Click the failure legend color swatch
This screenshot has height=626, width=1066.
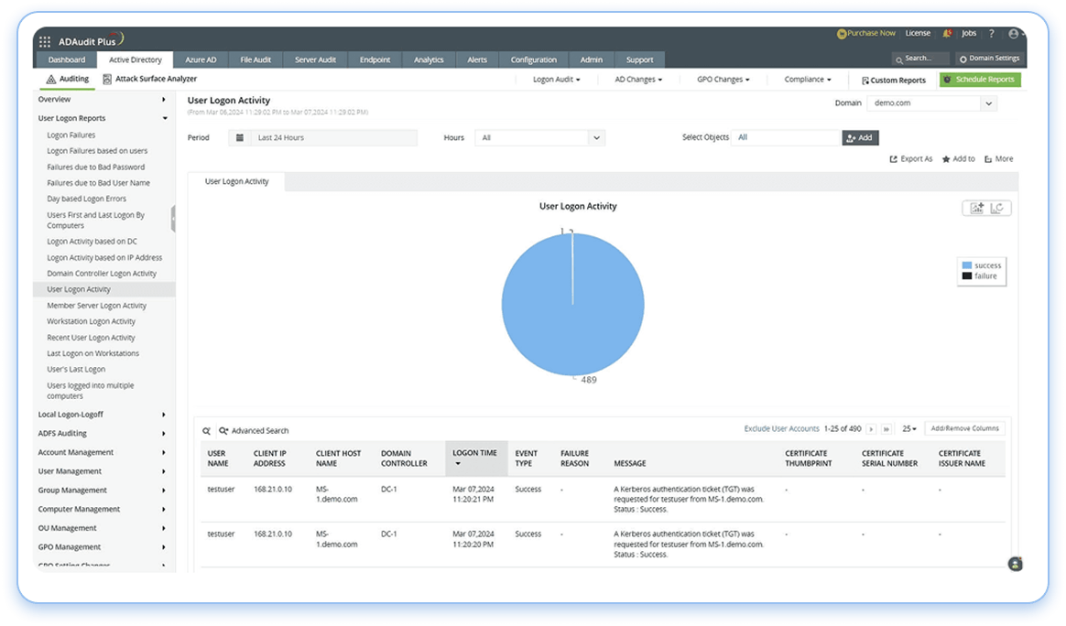967,276
